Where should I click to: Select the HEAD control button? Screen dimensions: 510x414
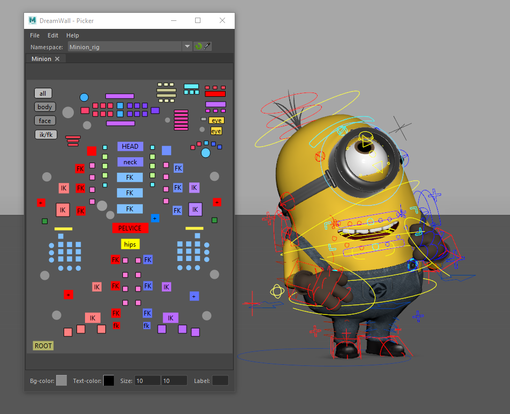[130, 147]
